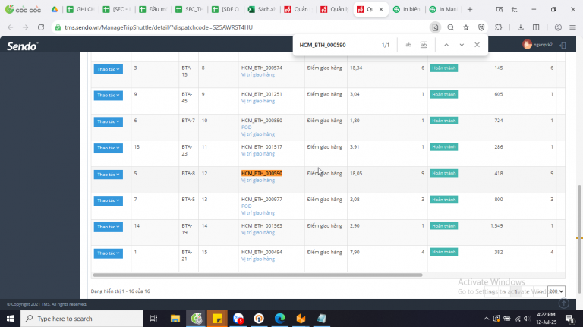Open the notification center icon
Viewport: 583px width, 327px height.
(569, 319)
